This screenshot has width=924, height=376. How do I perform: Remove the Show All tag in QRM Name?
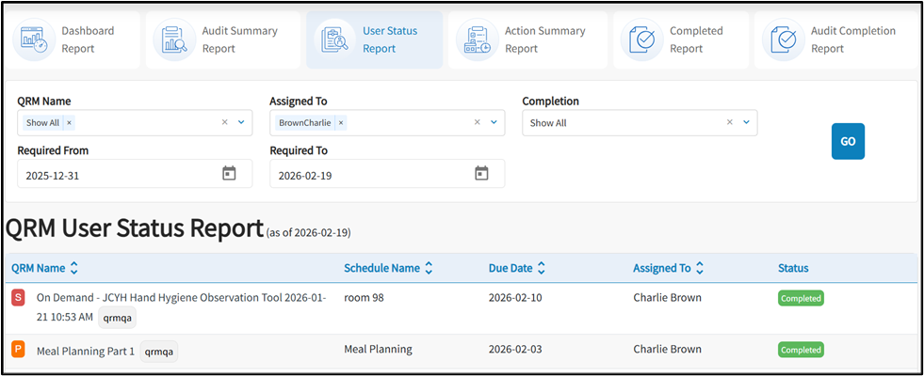coord(70,123)
